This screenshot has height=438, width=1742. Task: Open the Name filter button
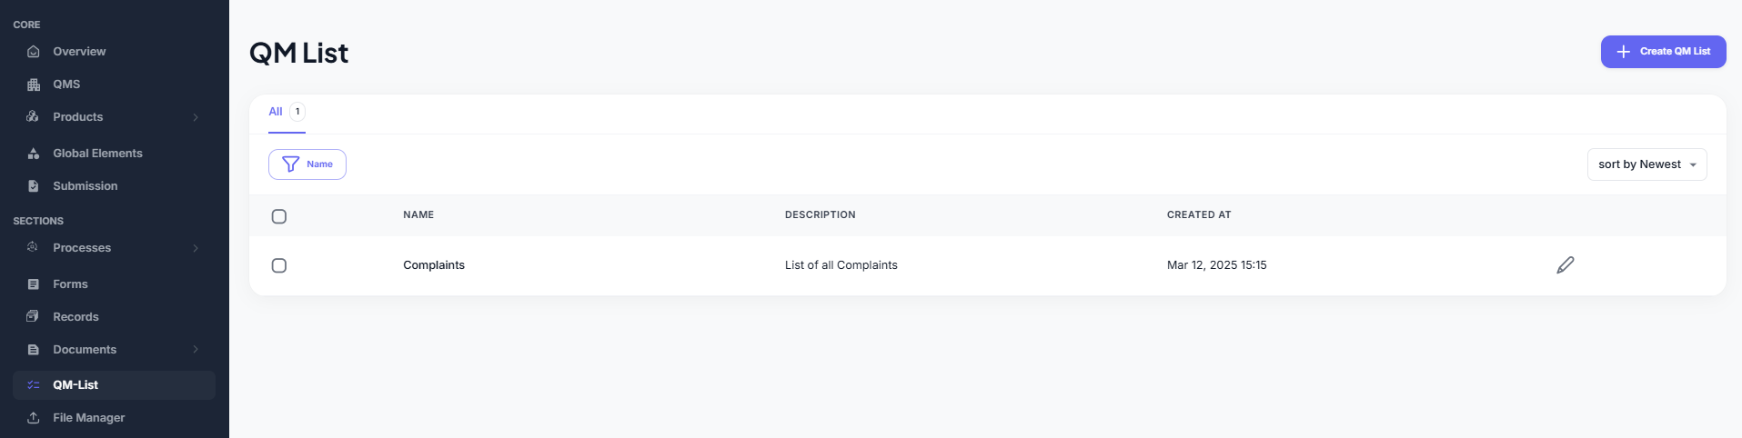coord(307,164)
